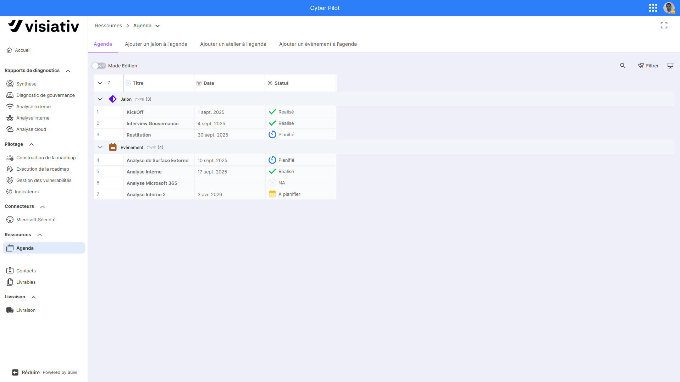Open the search magnifier icon
The image size is (680, 382).
623,66
